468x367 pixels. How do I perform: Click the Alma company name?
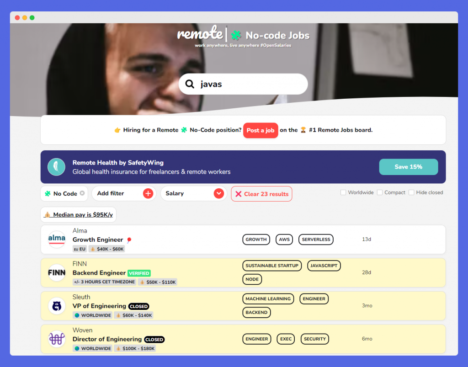(80, 231)
